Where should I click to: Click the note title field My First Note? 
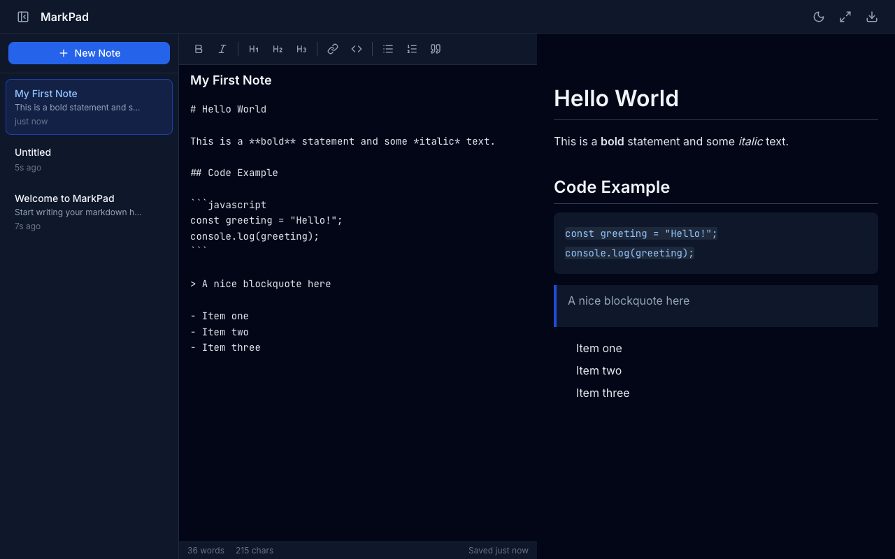(x=357, y=80)
